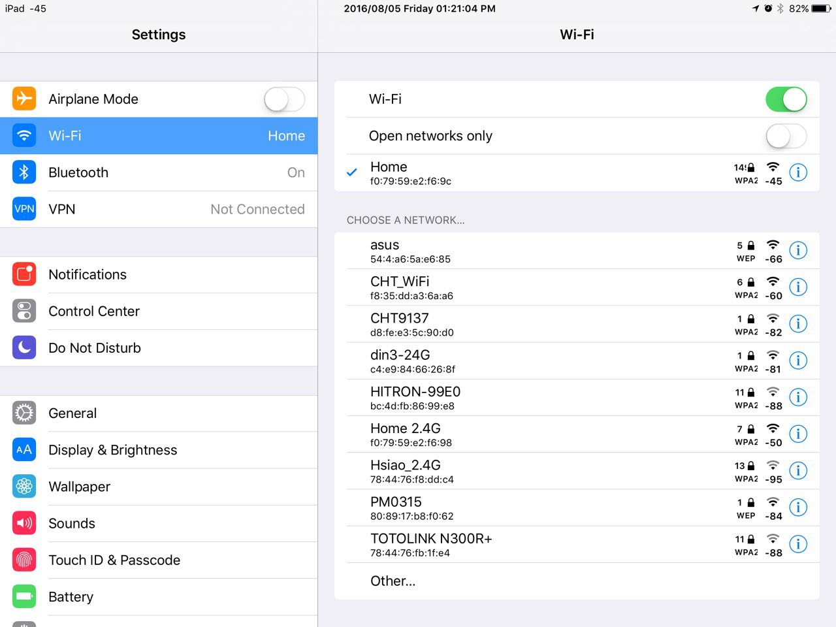The height and width of the screenshot is (627, 836).
Task: Open info for connected Home network
Action: point(798,172)
